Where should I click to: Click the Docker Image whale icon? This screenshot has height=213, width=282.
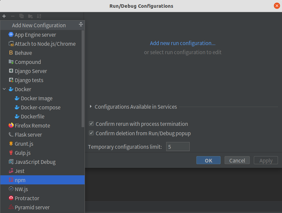point(17,98)
